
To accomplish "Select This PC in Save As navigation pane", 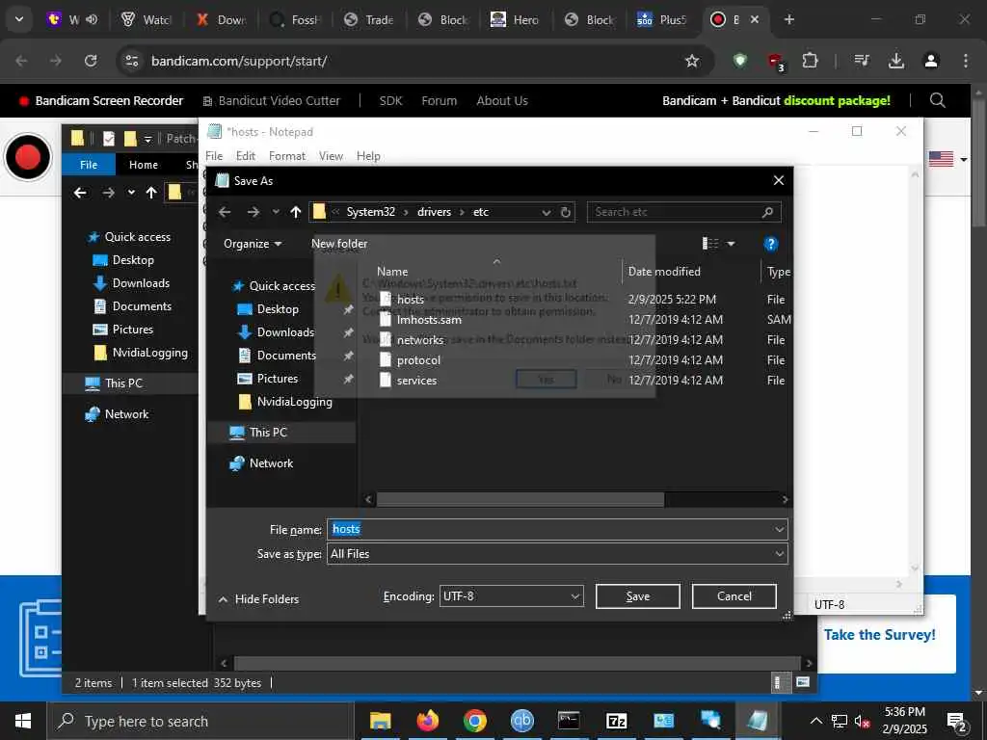I will point(268,433).
